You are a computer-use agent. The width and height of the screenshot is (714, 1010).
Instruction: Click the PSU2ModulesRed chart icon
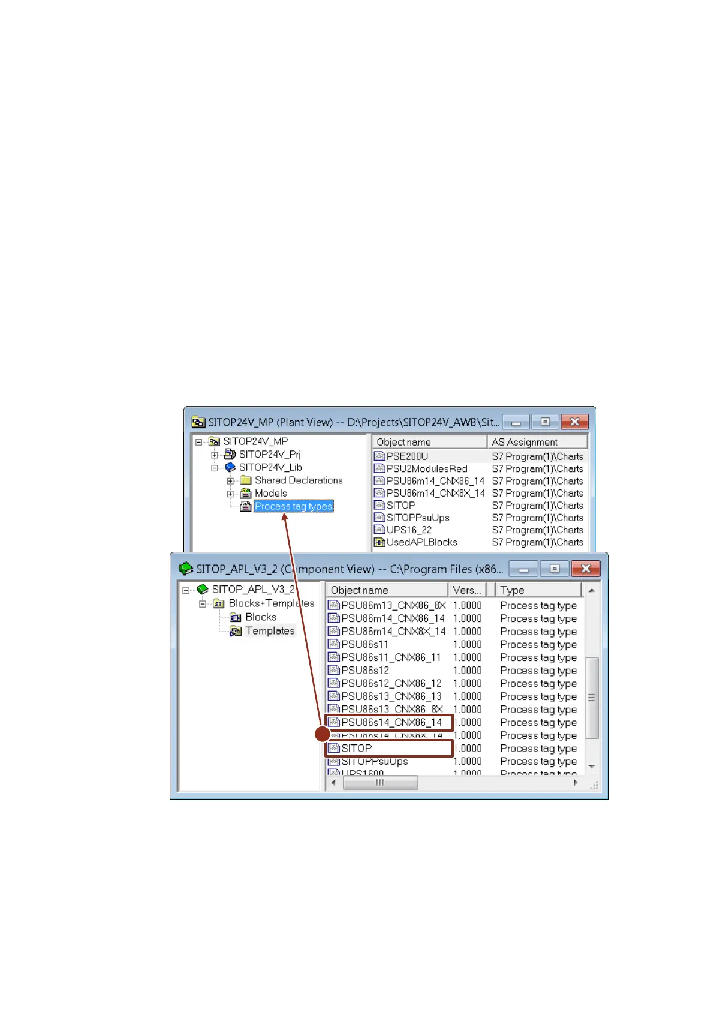(x=379, y=469)
